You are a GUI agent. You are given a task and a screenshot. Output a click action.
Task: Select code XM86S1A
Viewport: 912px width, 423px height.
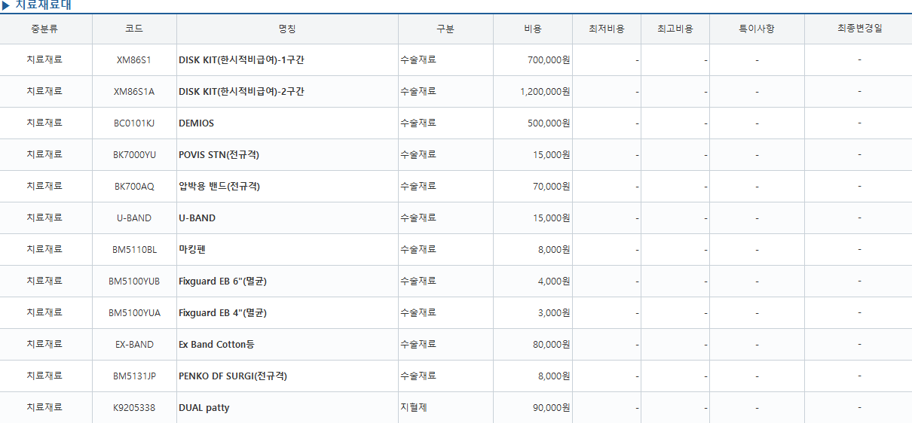134,92
